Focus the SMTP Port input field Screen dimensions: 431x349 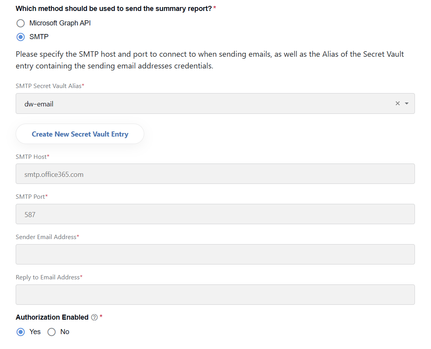(215, 214)
